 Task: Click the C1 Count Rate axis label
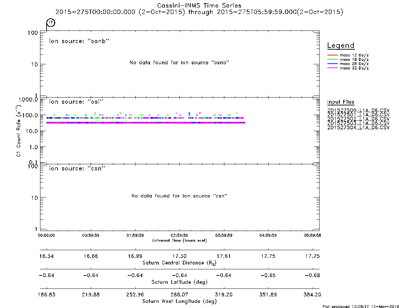tap(18, 131)
